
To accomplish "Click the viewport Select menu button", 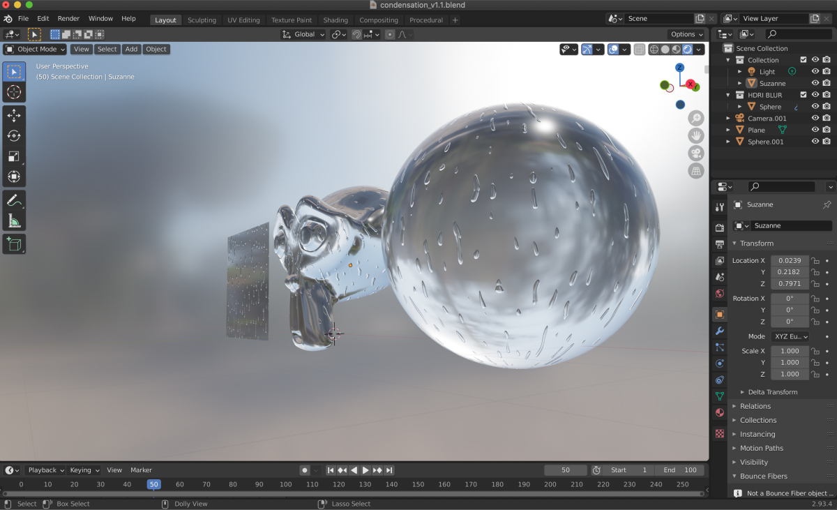I will (107, 50).
